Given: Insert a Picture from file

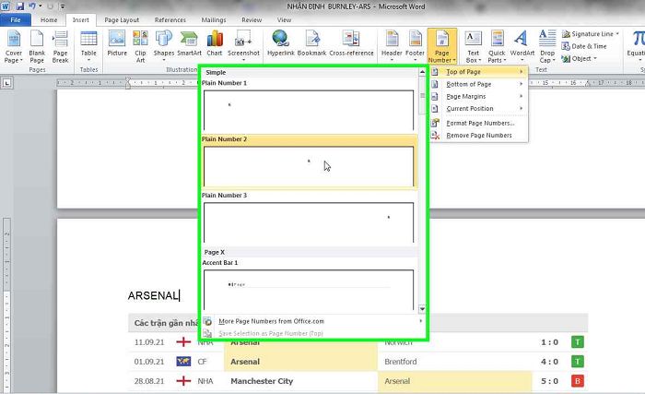Looking at the screenshot, I should point(117,43).
